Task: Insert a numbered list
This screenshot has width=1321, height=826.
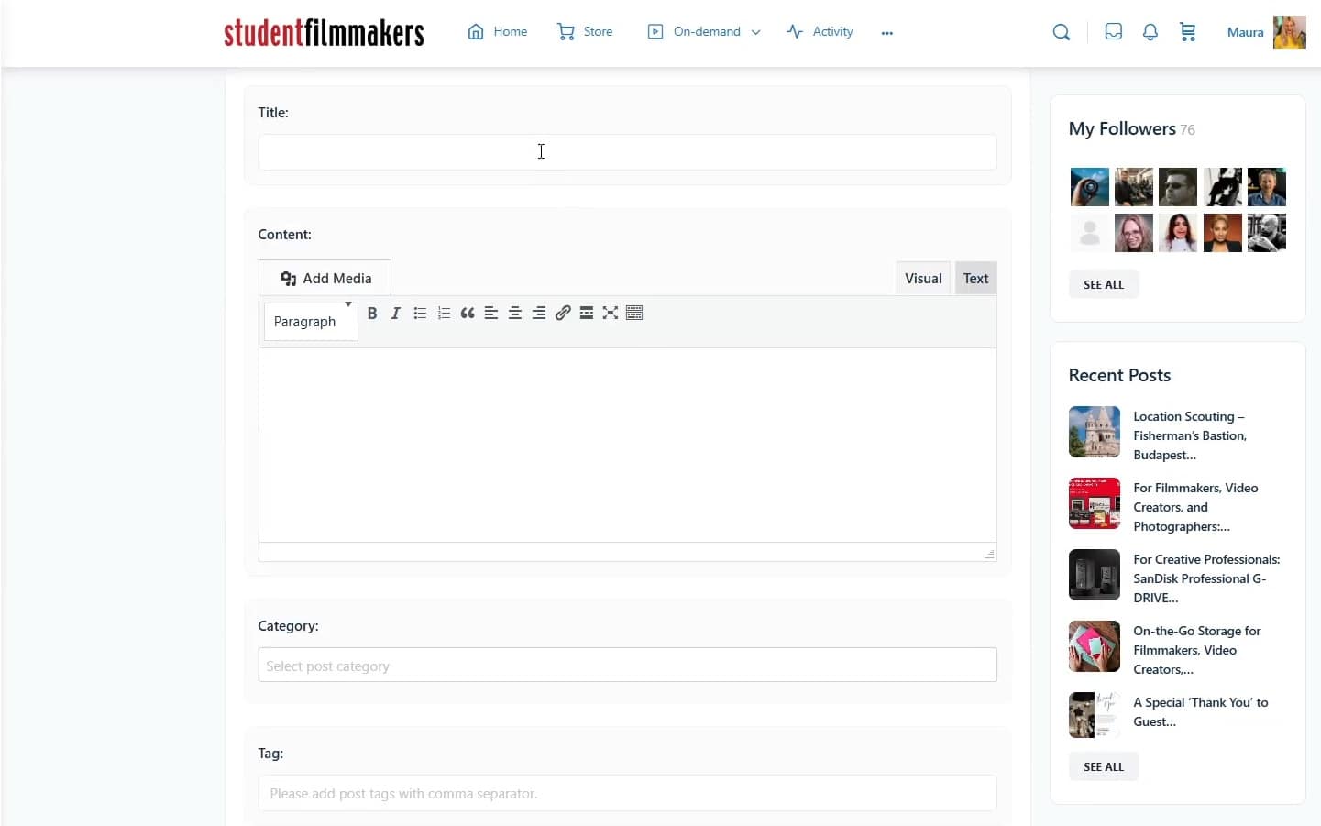Action: 444,313
